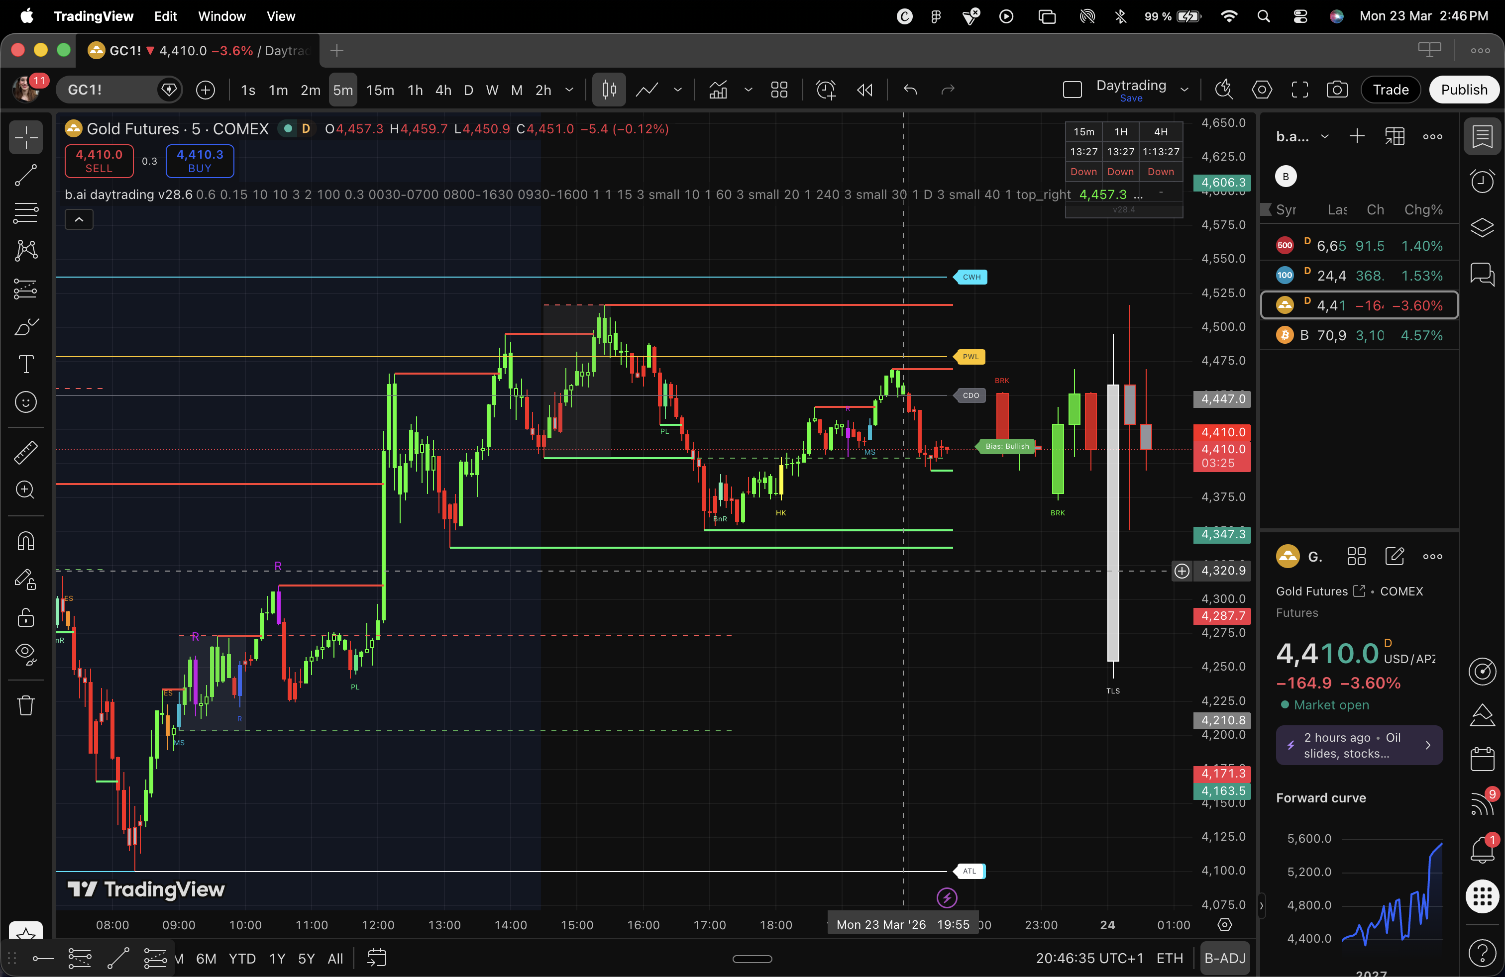Viewport: 1505px width, 977px height.
Task: Switch to 4h timeframe
Action: [x=443, y=90]
